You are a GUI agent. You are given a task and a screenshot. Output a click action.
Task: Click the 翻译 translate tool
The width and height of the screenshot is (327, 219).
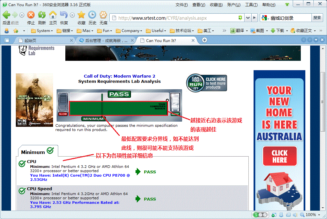coord(237,31)
